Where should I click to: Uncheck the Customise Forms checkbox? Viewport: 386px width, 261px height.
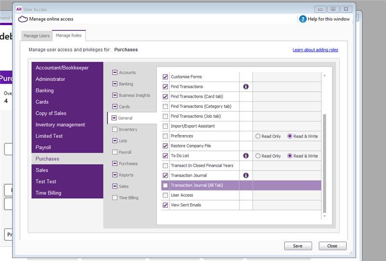tap(165, 77)
